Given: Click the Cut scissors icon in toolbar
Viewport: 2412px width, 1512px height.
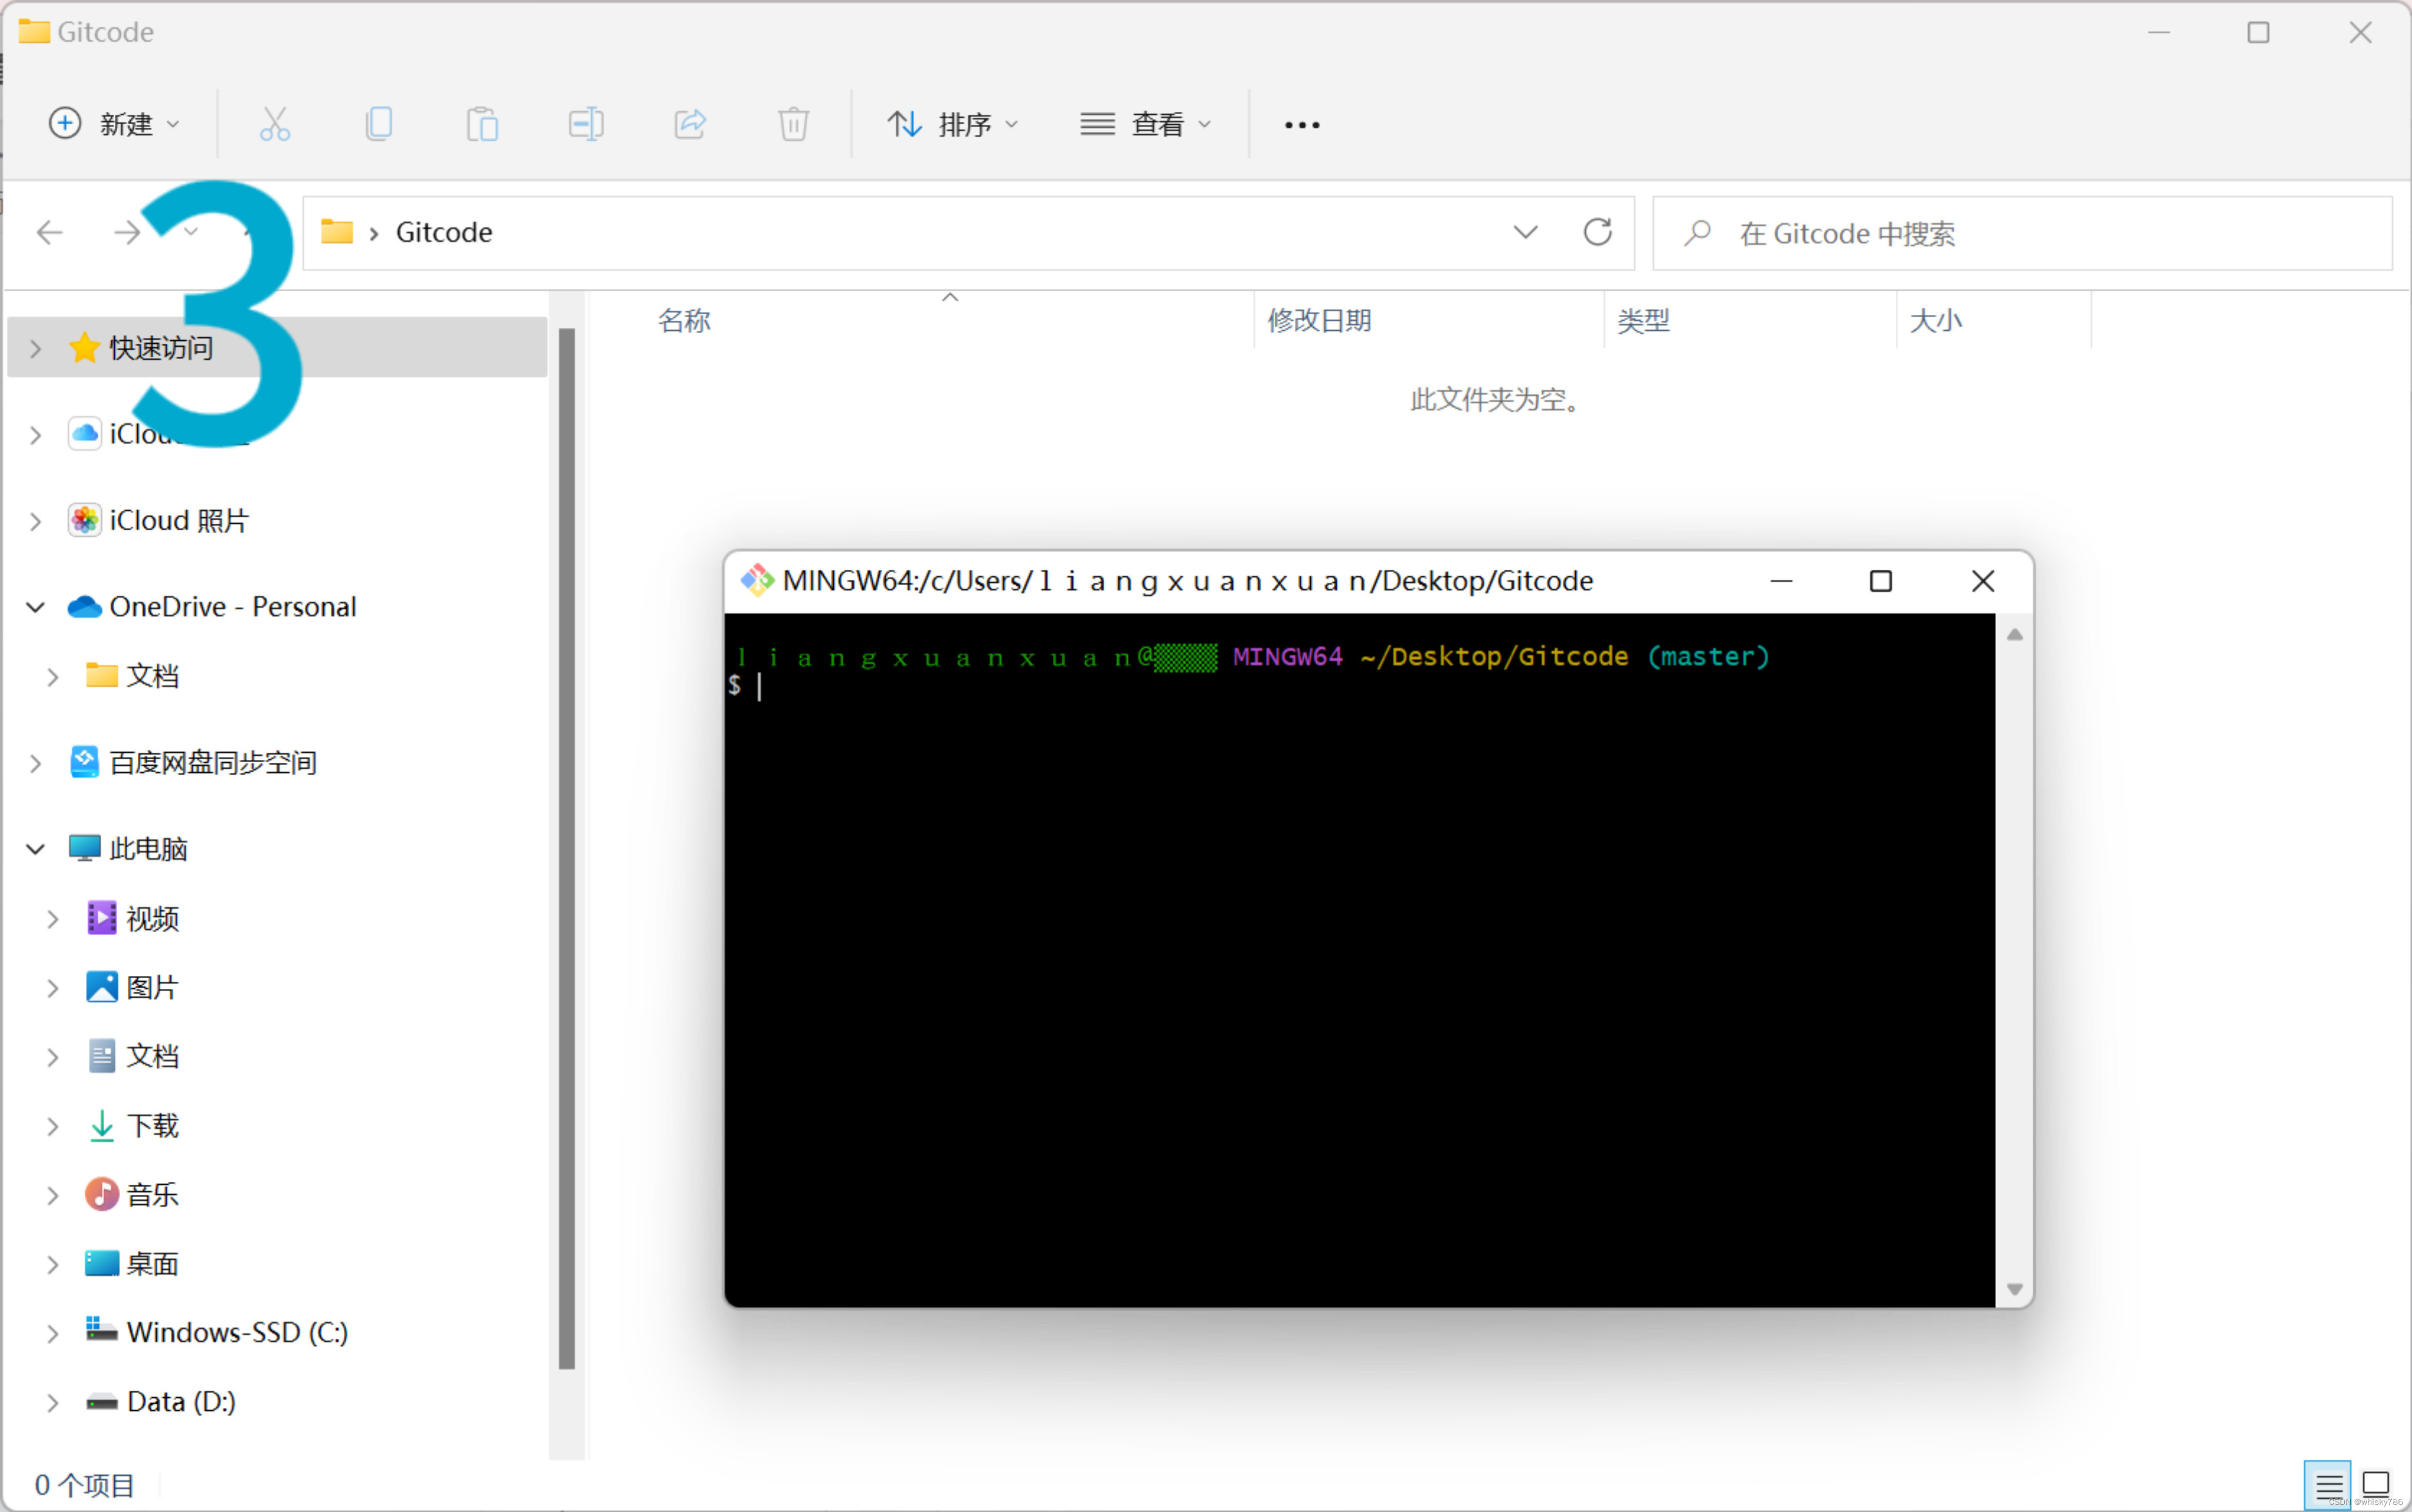Looking at the screenshot, I should [x=274, y=124].
